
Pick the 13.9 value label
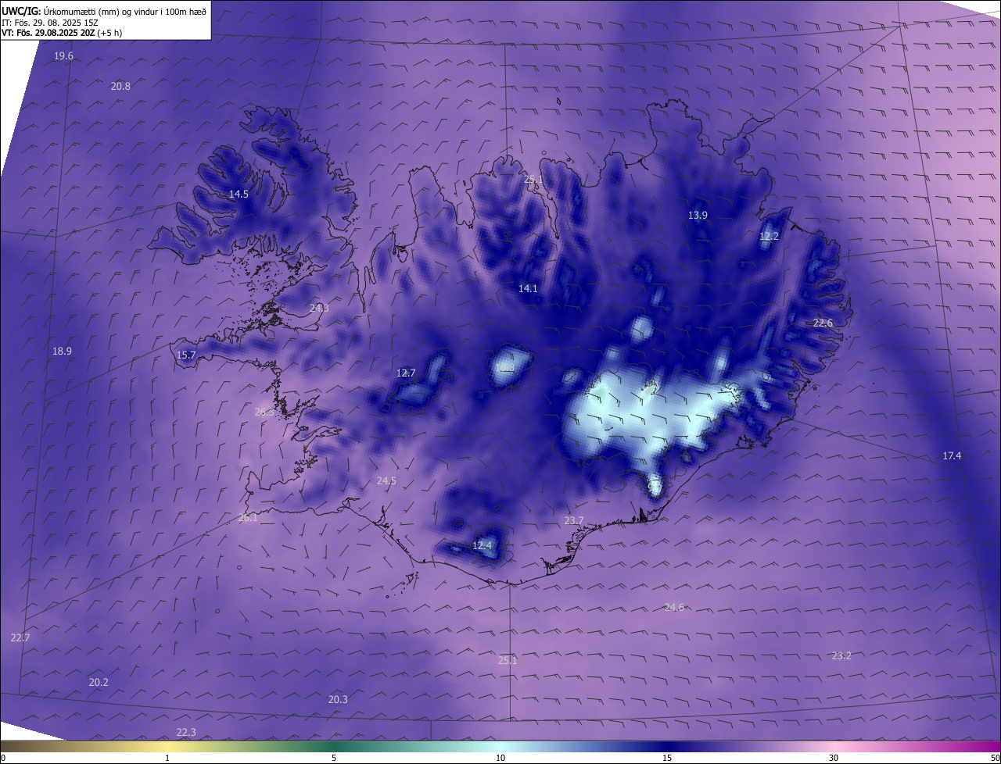click(698, 215)
